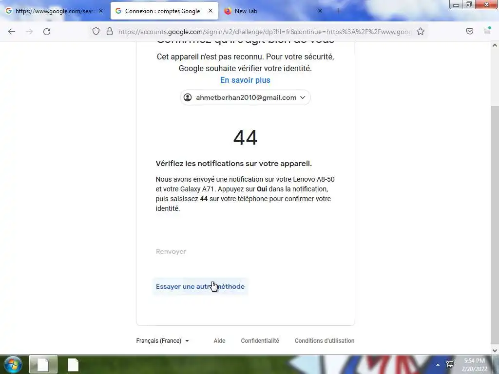Go back with the browser back arrow
The height and width of the screenshot is (374, 499).
click(12, 32)
